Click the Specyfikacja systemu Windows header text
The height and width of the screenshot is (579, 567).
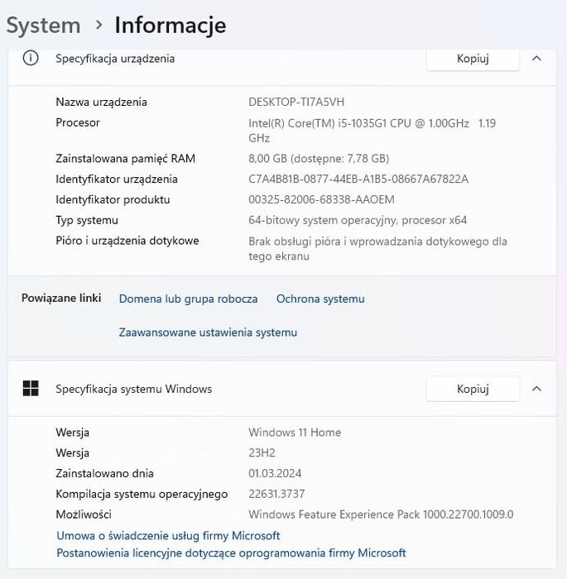pyautogui.click(x=134, y=389)
